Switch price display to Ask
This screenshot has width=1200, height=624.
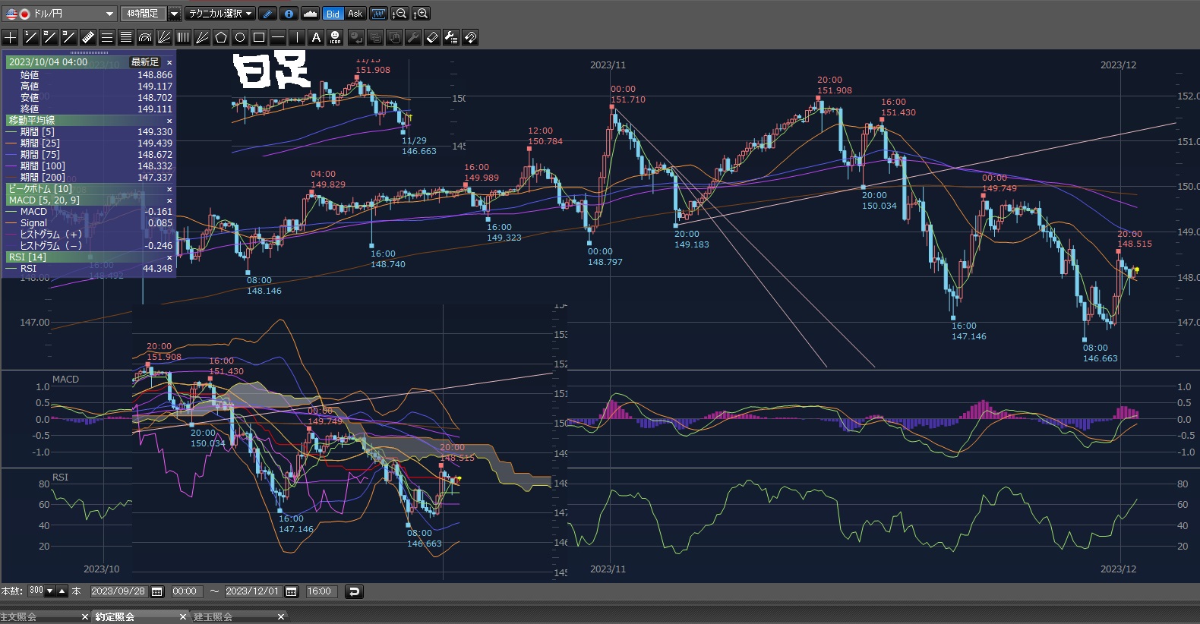pyautogui.click(x=355, y=14)
